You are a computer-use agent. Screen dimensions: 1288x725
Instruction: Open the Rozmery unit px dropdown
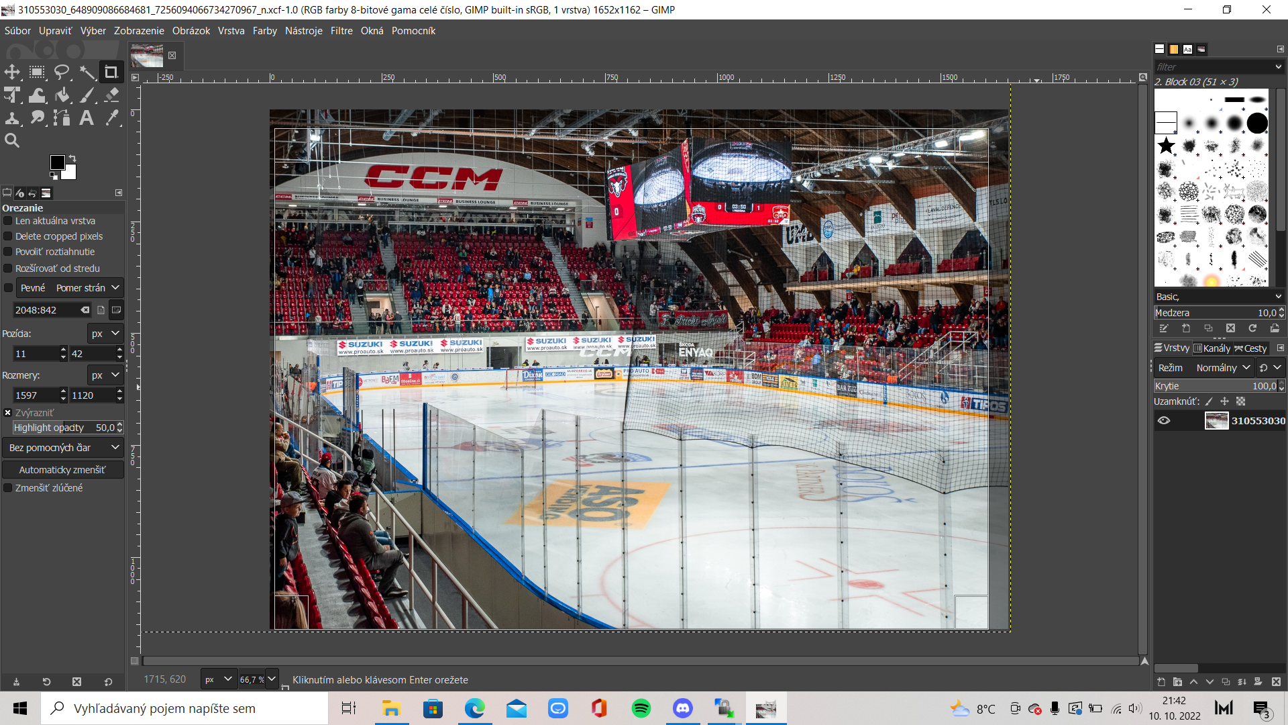coord(105,375)
